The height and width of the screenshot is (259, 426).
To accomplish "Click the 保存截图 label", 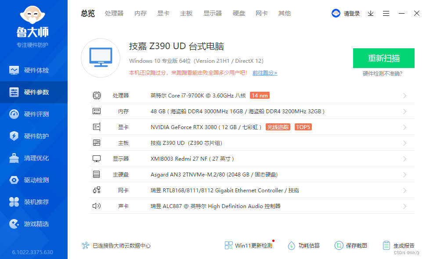I will (357, 246).
